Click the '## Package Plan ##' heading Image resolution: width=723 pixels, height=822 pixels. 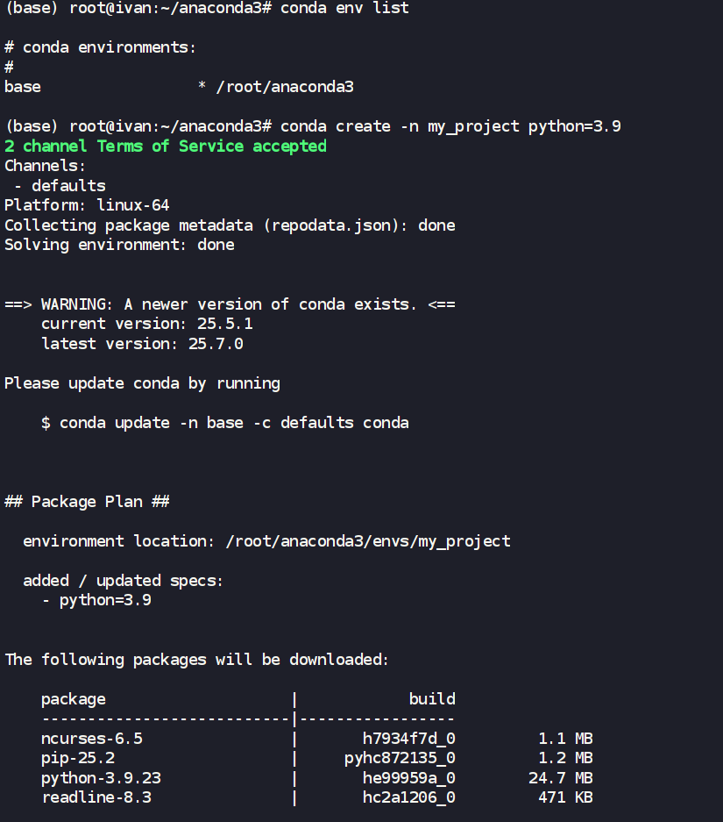tap(87, 502)
